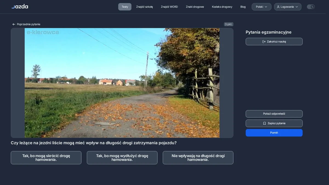
Task: Open the Testy tab
Action: click(125, 7)
